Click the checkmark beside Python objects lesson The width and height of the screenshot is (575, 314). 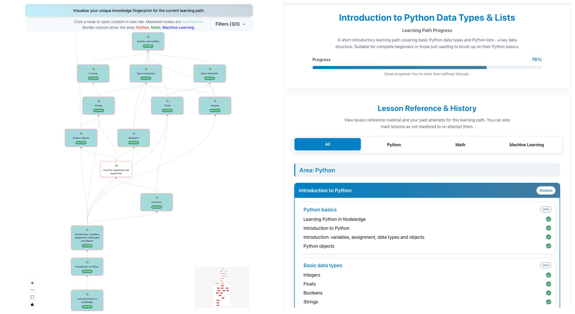point(548,246)
